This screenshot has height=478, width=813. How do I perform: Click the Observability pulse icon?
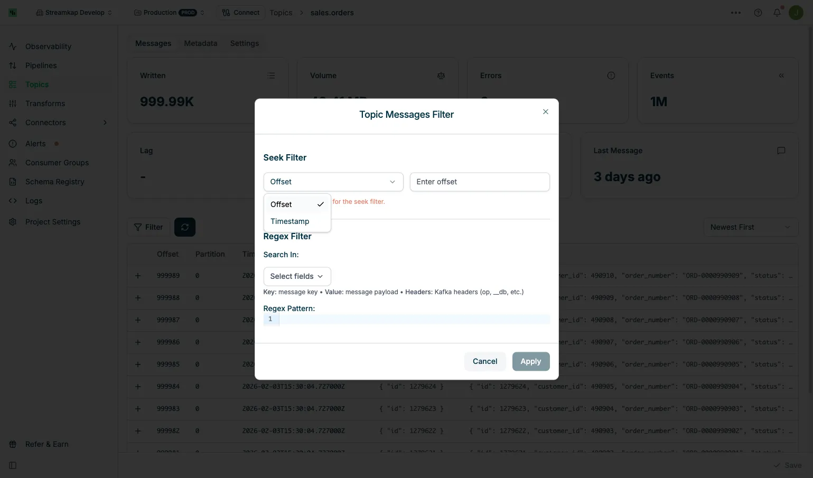click(13, 46)
